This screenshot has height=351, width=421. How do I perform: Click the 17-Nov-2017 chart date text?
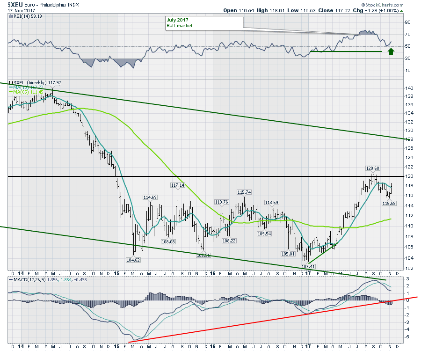coord(21,10)
